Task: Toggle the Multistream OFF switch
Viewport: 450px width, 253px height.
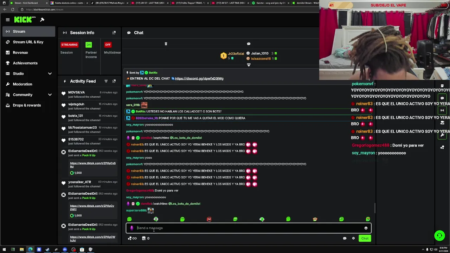Action: click(108, 45)
